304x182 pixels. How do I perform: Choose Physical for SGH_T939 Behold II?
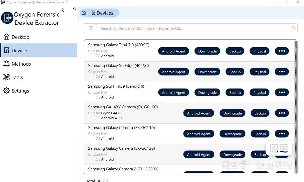click(x=260, y=93)
